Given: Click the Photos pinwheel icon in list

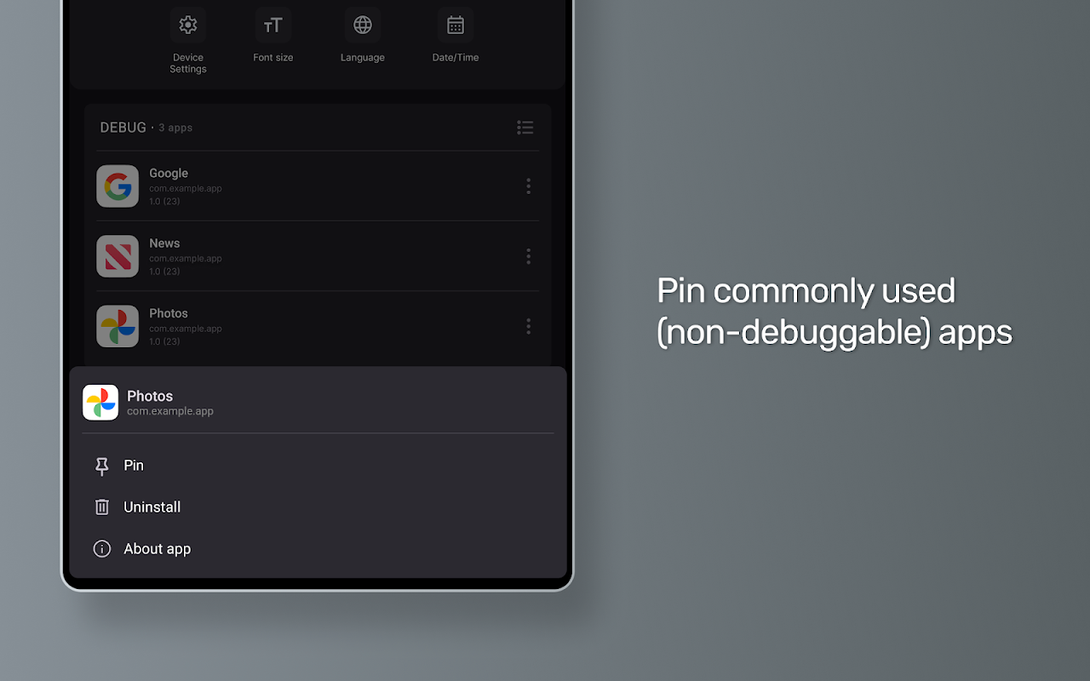Looking at the screenshot, I should (118, 326).
